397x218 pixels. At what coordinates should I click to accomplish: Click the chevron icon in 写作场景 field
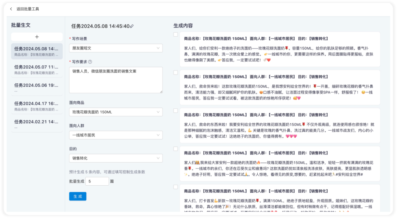point(158,48)
